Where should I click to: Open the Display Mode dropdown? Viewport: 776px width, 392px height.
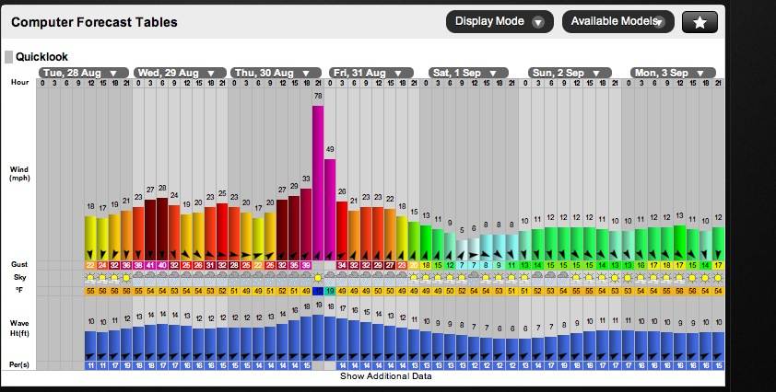point(500,22)
